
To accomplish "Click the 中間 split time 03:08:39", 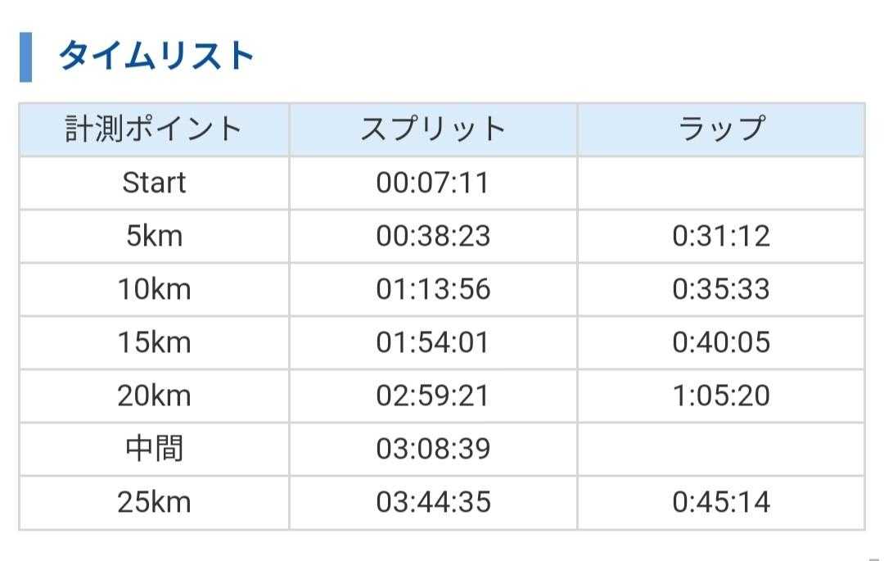I will pos(433,449).
